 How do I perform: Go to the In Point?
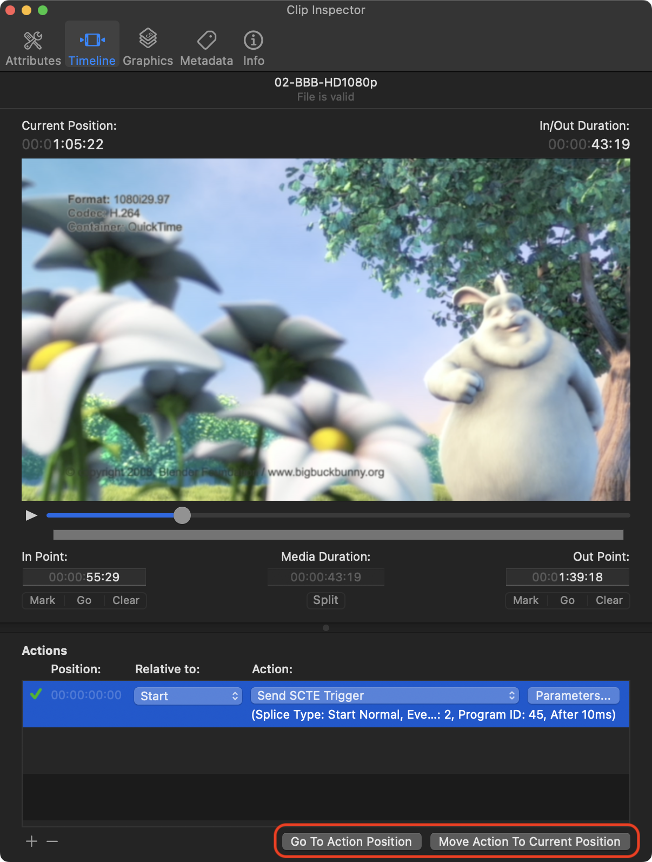click(x=84, y=600)
